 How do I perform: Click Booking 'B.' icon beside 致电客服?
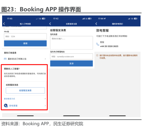(x=6, y=105)
